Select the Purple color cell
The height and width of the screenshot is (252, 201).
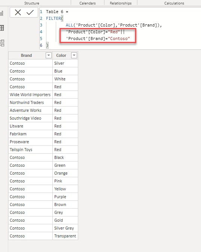tap(65, 197)
